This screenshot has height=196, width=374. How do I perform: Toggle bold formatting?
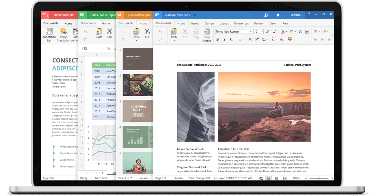(218, 39)
